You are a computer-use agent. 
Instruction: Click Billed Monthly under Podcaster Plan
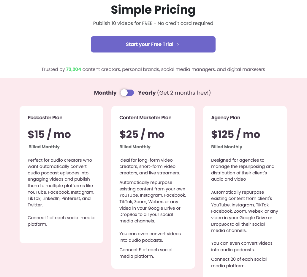[x=44, y=147]
